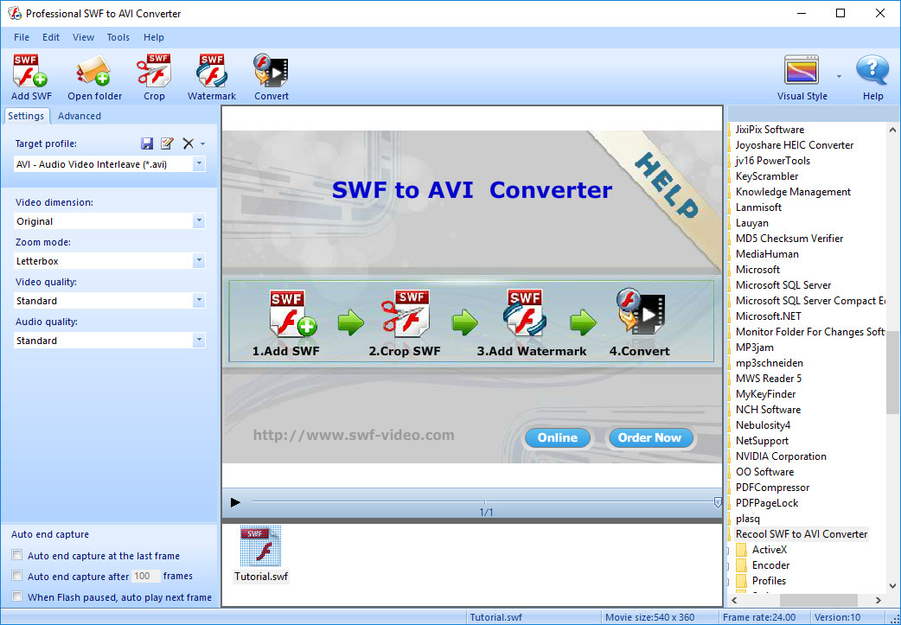
Task: Click the Open folder toolbar icon
Action: pyautogui.click(x=94, y=71)
